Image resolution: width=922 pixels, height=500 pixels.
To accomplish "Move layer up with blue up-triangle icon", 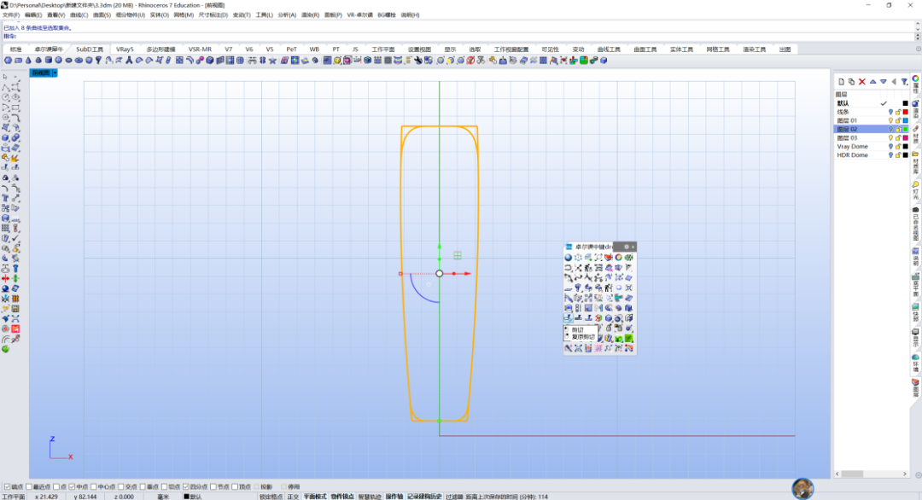I will pos(872,82).
